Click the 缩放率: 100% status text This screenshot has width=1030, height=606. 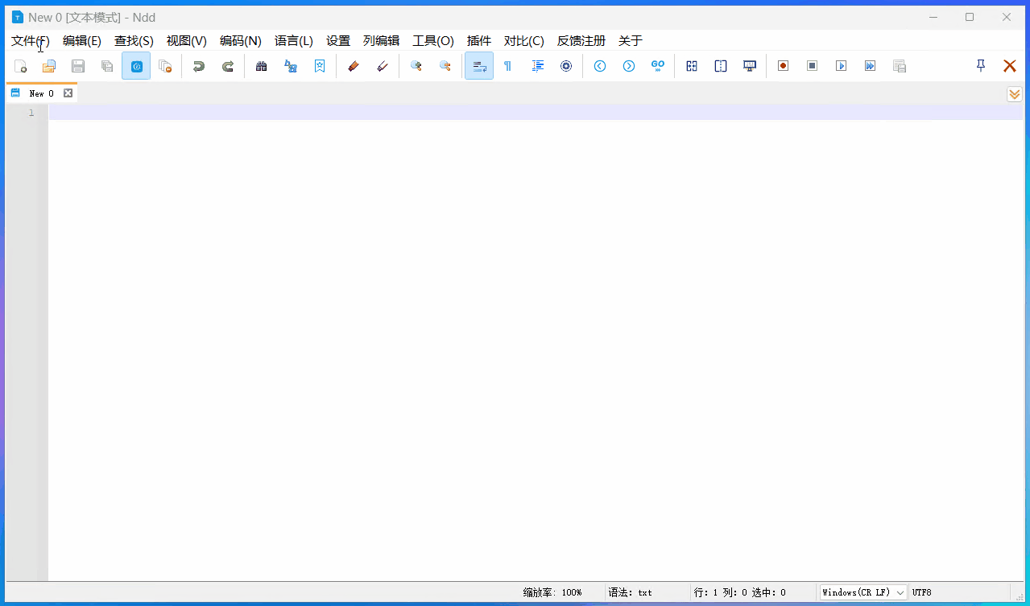[x=552, y=592]
